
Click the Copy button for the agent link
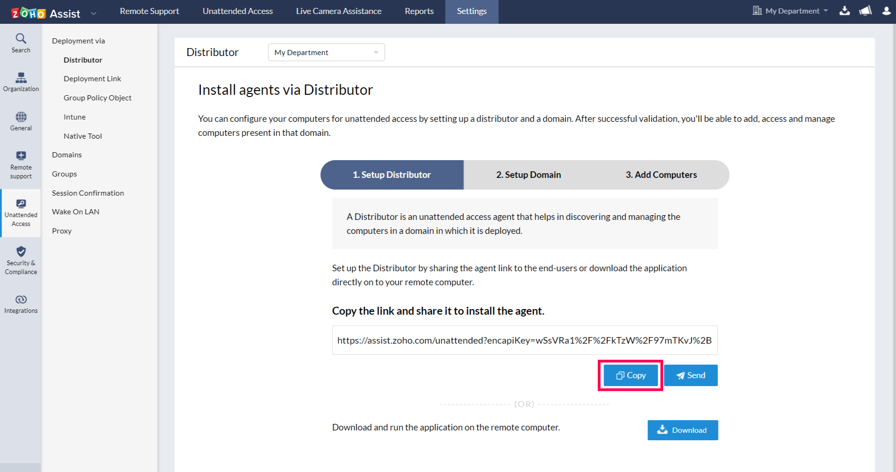click(x=630, y=375)
